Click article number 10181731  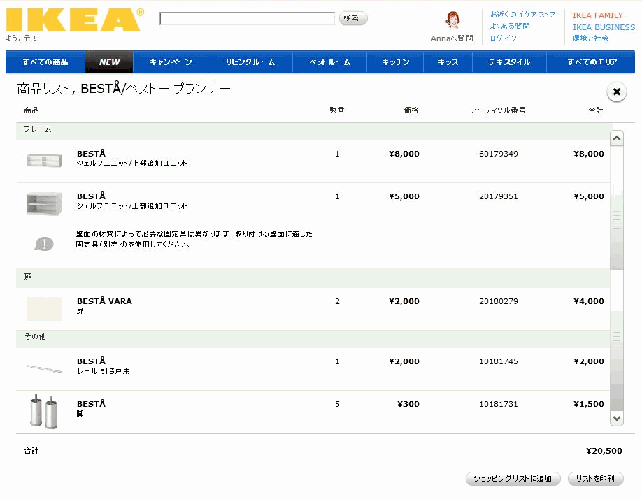tap(499, 404)
